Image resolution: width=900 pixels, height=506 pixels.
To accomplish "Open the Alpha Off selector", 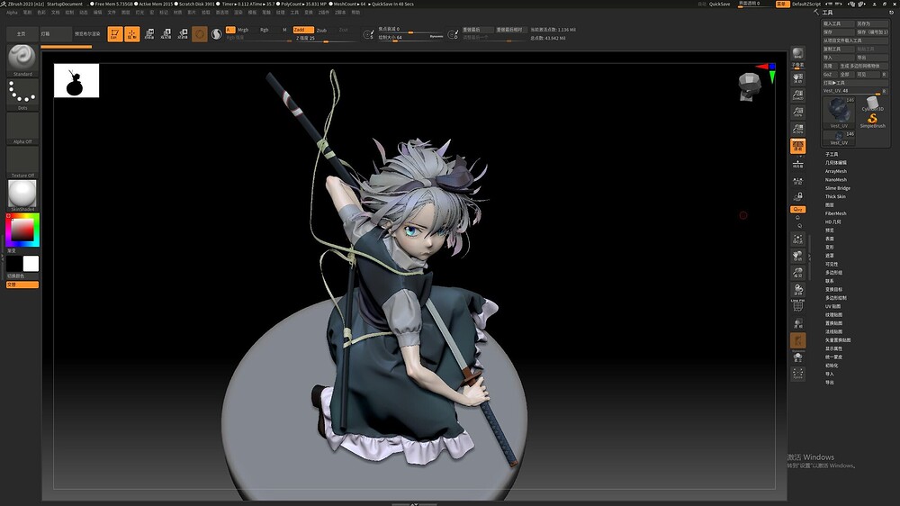I will click(x=22, y=128).
